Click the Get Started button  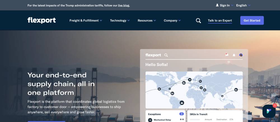coord(252,20)
